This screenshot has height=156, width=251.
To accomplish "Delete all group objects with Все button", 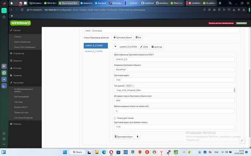I will tap(138, 38).
